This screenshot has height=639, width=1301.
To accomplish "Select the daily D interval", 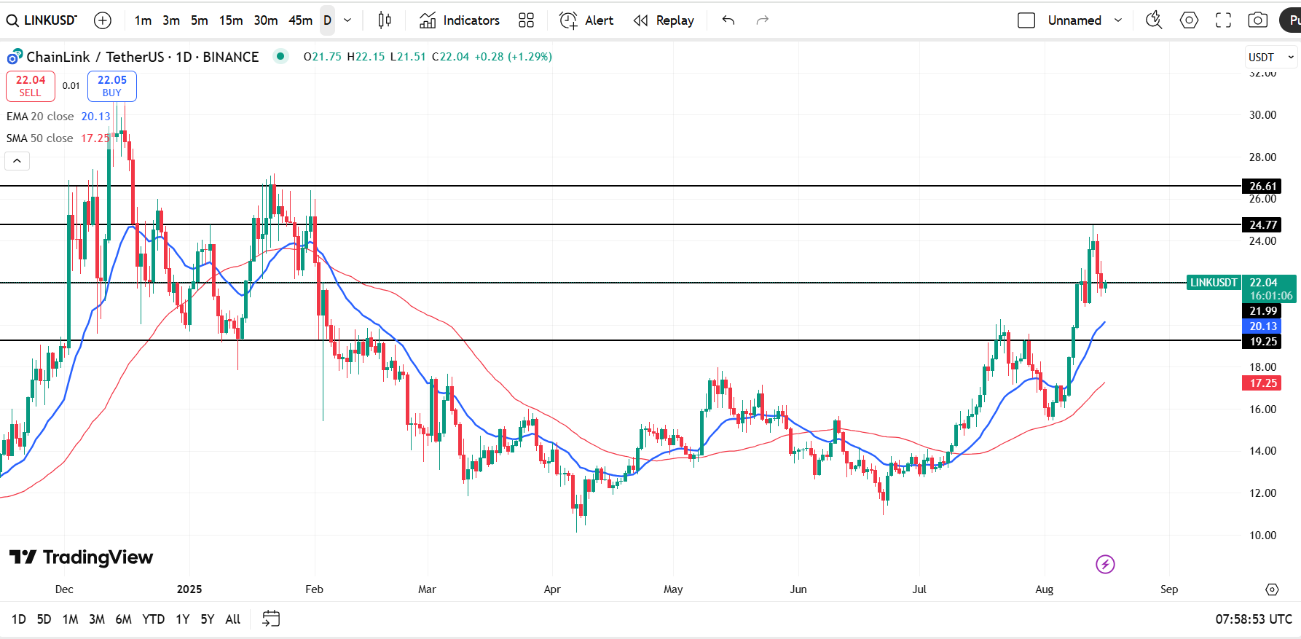I will [328, 20].
